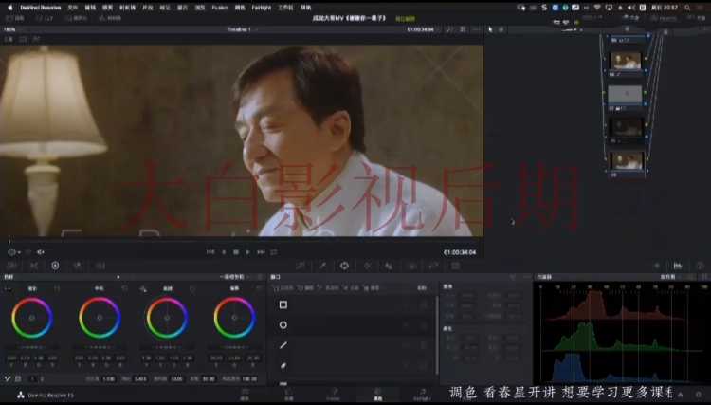Open the Curves palette
This screenshot has width=711, height=405.
(x=301, y=266)
